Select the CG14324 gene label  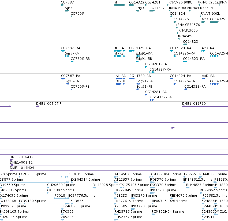[x=177, y=13]
